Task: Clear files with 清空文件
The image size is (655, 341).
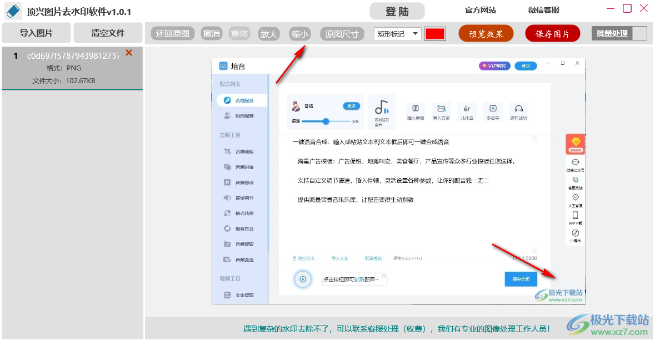Action: [x=108, y=33]
